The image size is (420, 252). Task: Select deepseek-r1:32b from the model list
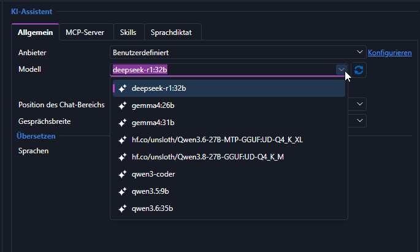[x=229, y=88]
